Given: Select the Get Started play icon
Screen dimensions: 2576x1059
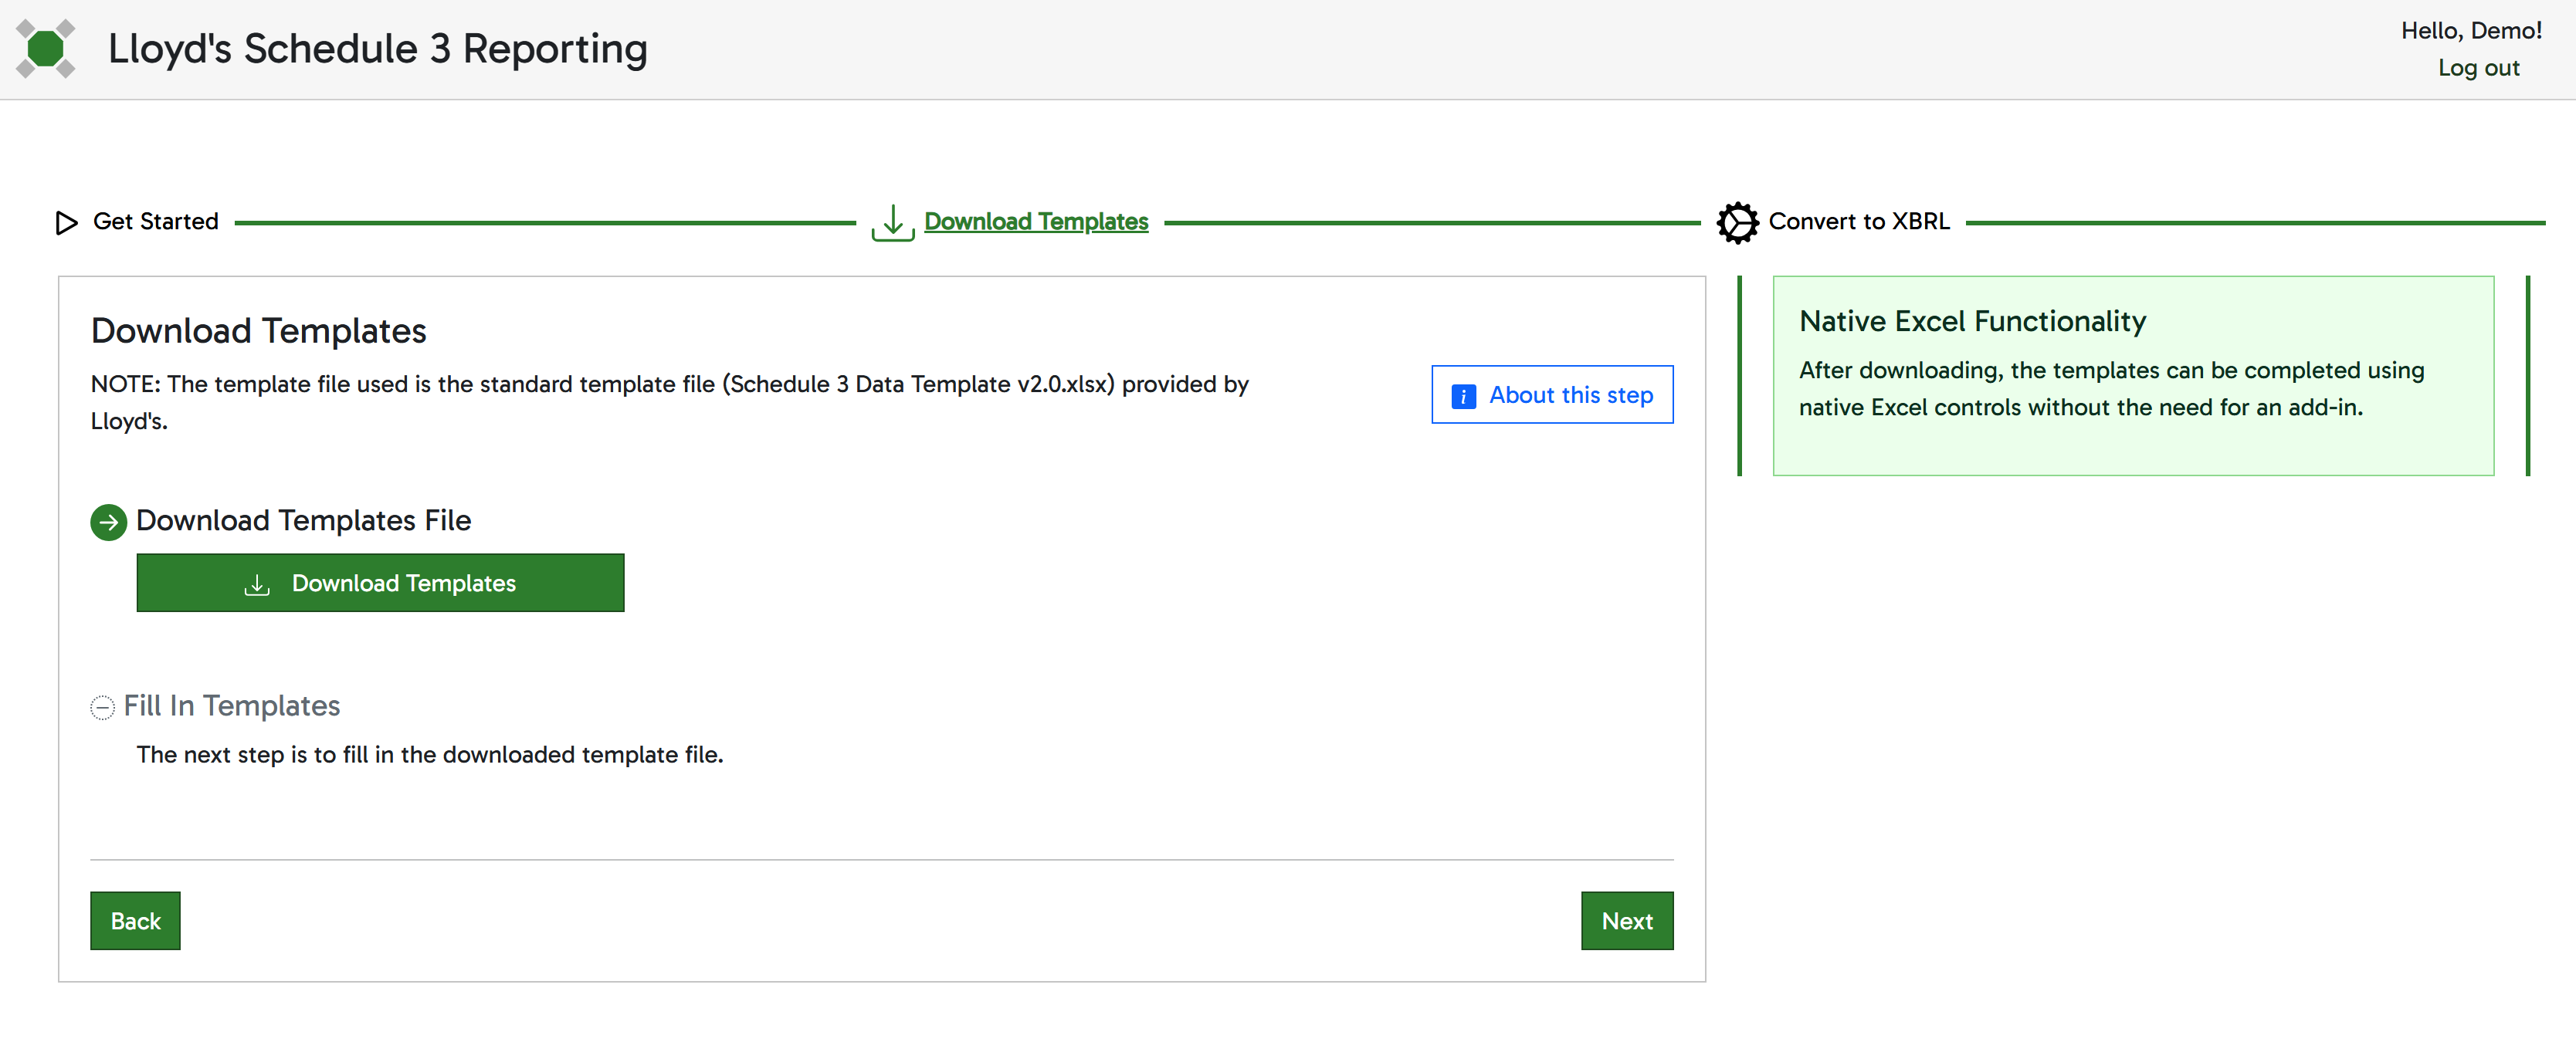Looking at the screenshot, I should click(66, 222).
